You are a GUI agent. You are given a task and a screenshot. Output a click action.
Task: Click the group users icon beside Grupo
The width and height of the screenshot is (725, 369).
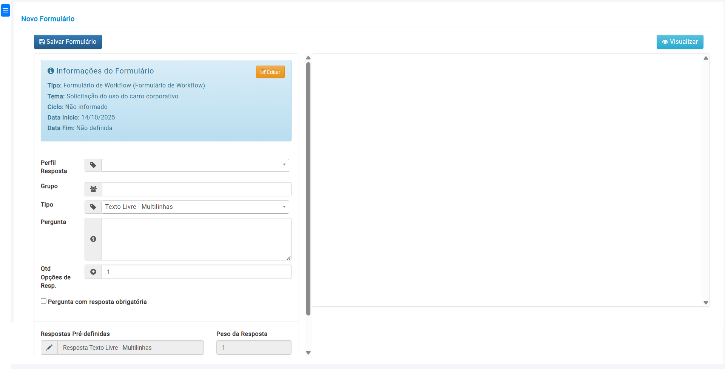(x=93, y=189)
